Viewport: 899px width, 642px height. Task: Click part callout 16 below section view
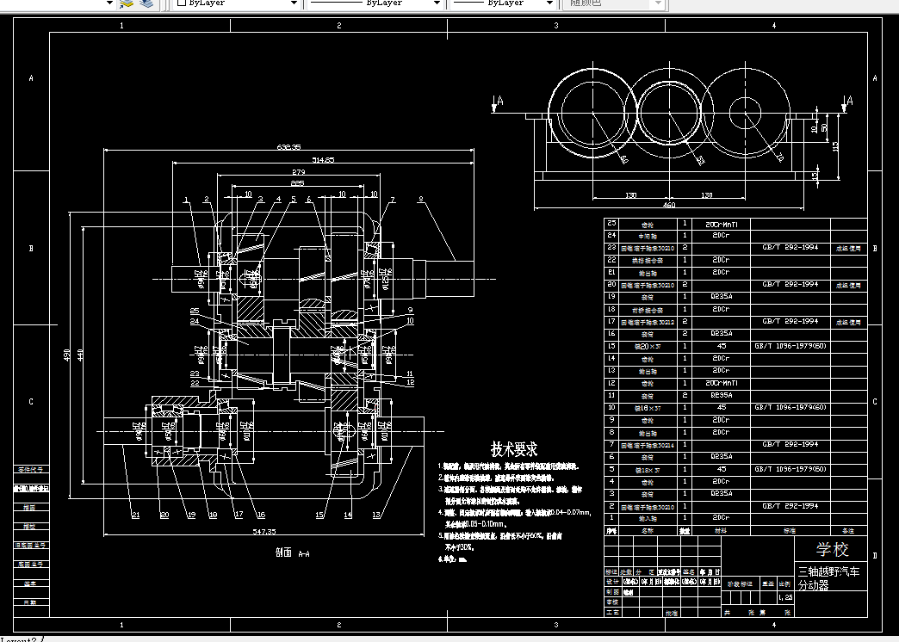click(x=261, y=515)
